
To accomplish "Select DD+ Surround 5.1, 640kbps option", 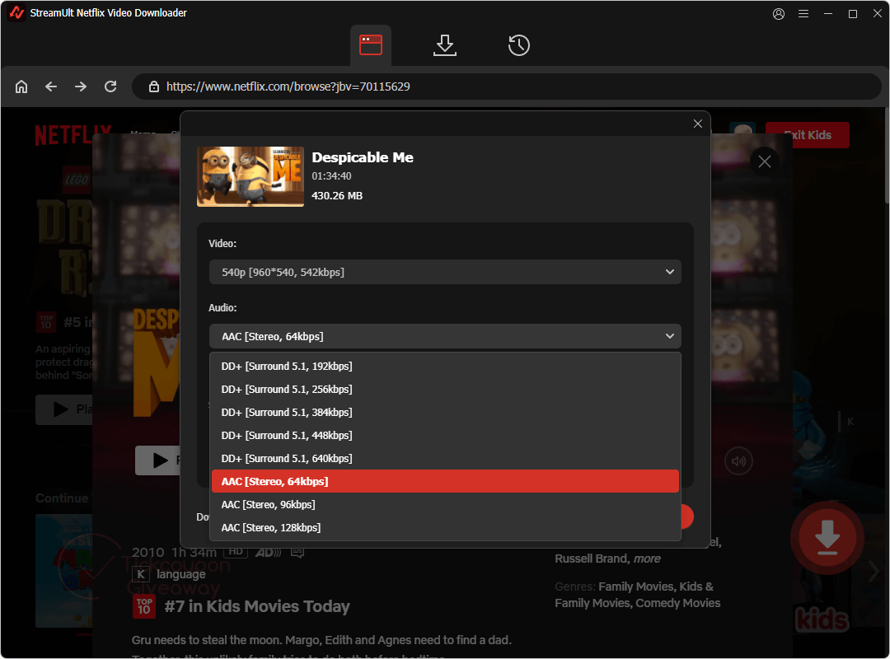I will coord(445,459).
